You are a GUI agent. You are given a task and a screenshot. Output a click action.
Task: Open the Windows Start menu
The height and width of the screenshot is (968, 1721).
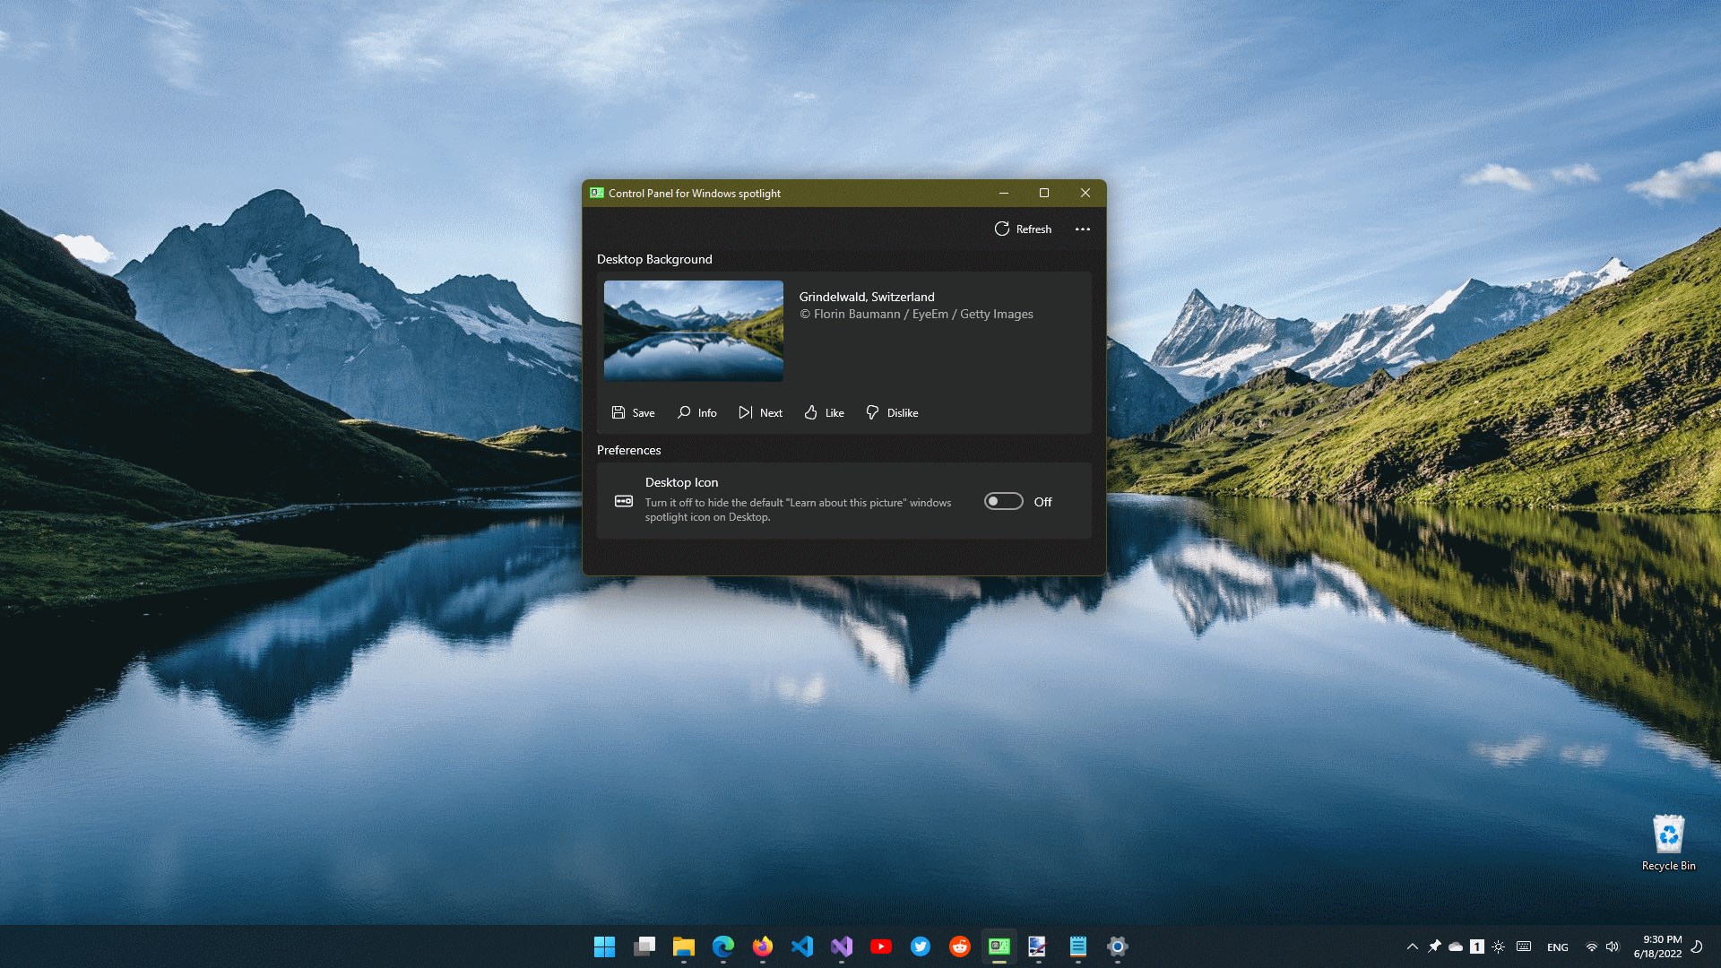[x=604, y=946]
